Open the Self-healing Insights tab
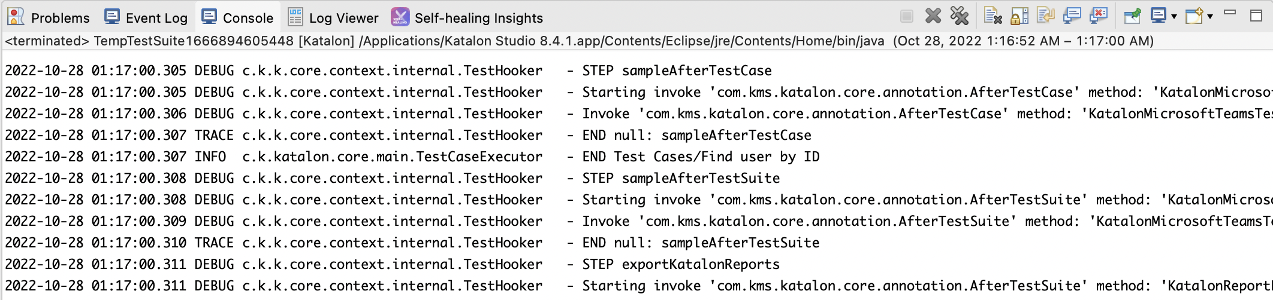The height and width of the screenshot is (300, 1273). tap(467, 18)
